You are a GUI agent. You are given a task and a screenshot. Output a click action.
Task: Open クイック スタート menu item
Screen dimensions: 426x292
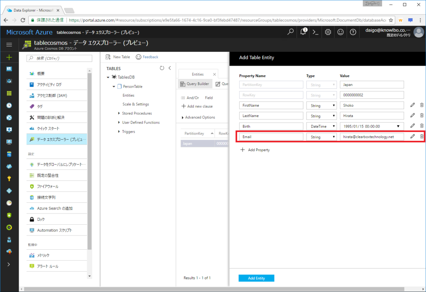pos(57,128)
